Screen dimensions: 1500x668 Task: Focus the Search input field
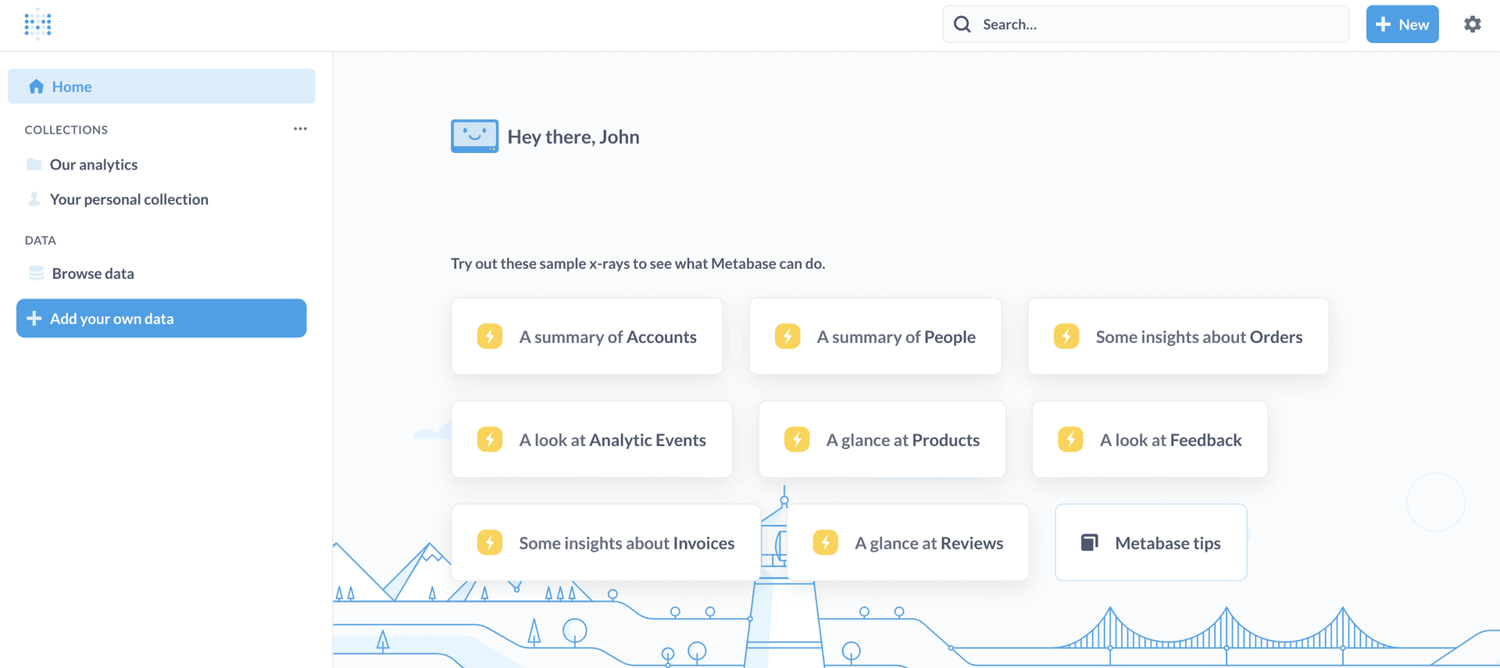pyautogui.click(x=1156, y=24)
